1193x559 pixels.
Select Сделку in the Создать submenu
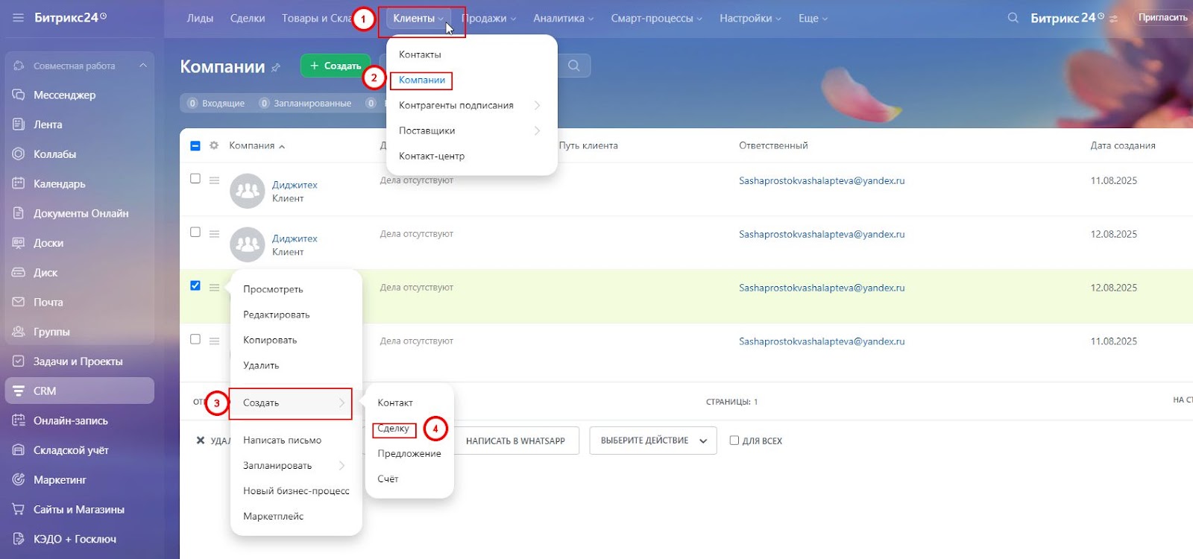(x=394, y=429)
